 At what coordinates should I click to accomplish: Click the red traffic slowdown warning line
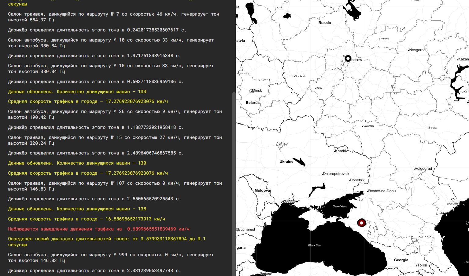click(99, 229)
